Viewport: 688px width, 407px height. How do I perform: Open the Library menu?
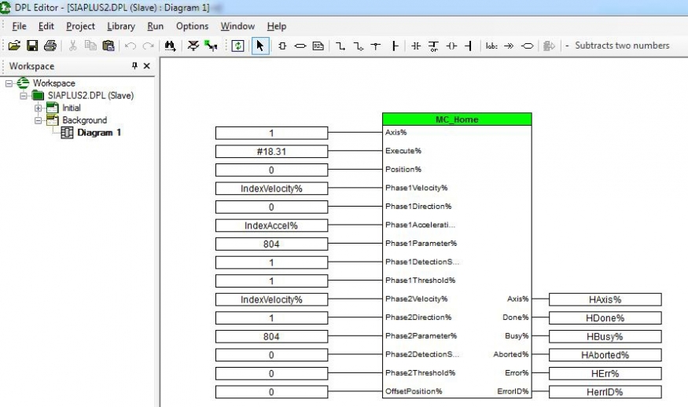pyautogui.click(x=121, y=26)
